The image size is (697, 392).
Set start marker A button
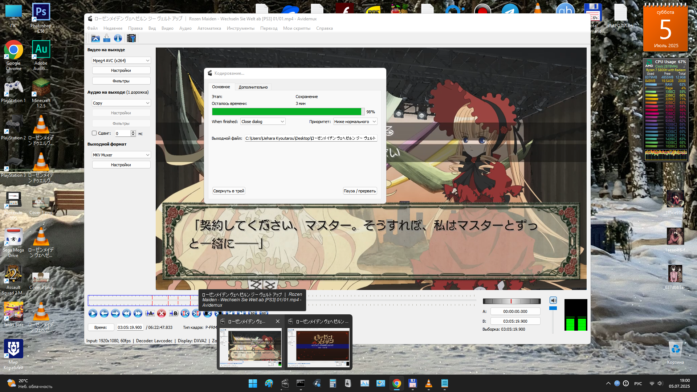(150, 313)
